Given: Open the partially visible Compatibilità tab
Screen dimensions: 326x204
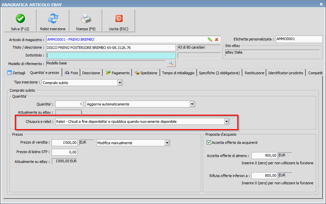Looking at the screenshot, I should 315,73.
